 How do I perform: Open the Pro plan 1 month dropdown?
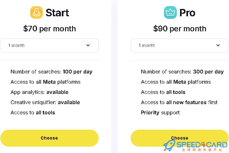pyautogui.click(x=180, y=45)
